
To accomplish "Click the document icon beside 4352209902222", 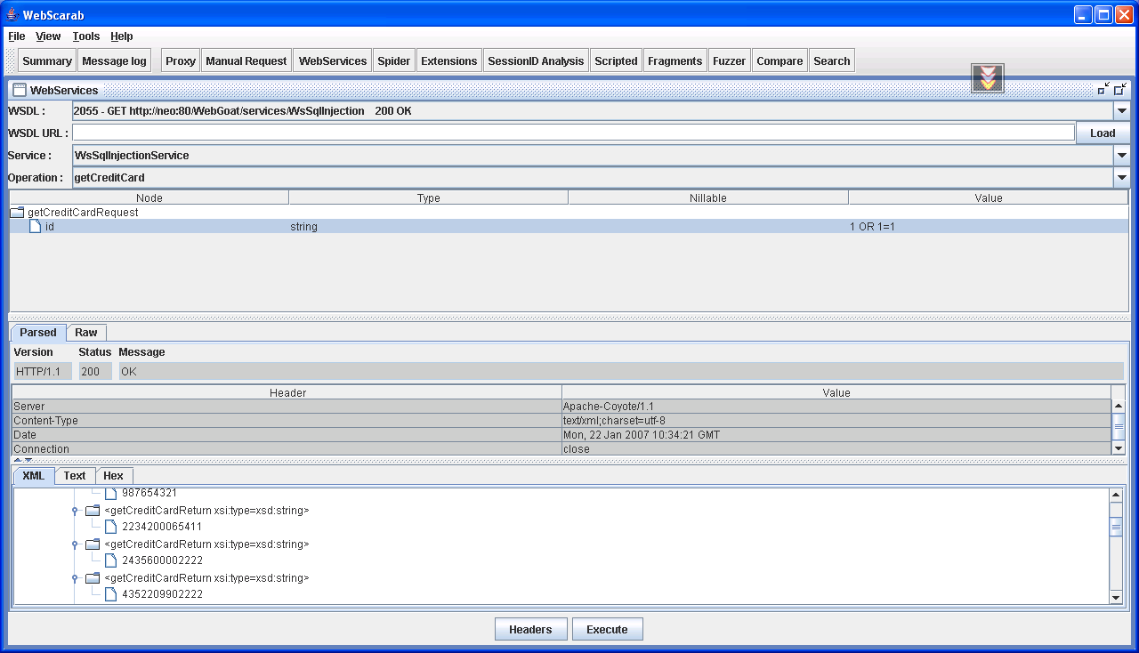I will pyautogui.click(x=110, y=593).
